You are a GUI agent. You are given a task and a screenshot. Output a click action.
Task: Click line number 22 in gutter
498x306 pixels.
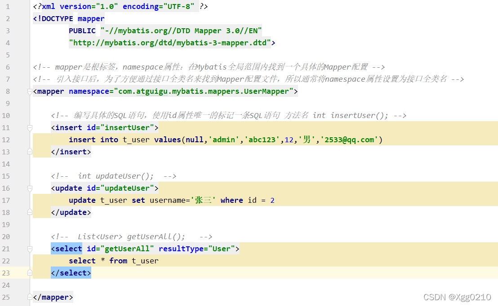point(6,261)
